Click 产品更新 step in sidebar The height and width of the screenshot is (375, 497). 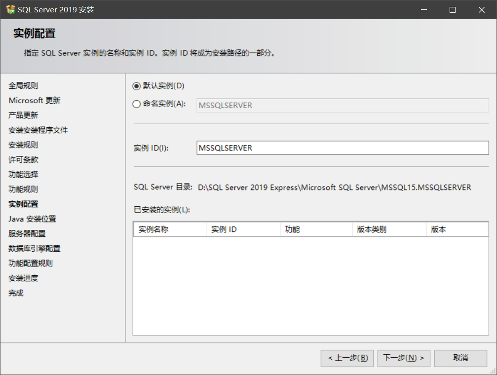click(23, 115)
